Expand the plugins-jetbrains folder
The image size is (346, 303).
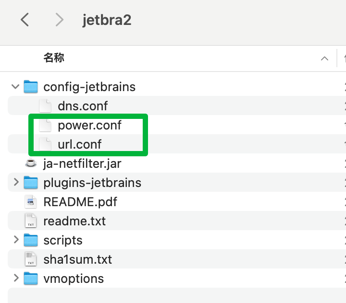point(16,182)
